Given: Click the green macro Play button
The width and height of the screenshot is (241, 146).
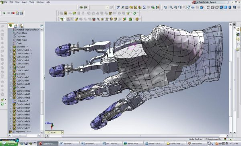Looking at the screenshot, I should tap(4, 13).
